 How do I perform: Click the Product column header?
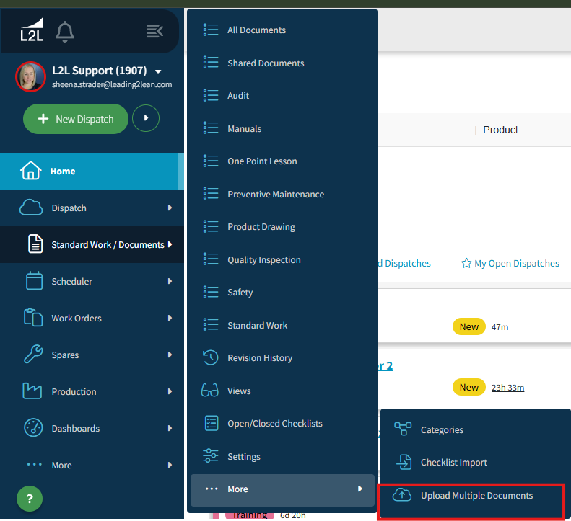pyautogui.click(x=500, y=130)
